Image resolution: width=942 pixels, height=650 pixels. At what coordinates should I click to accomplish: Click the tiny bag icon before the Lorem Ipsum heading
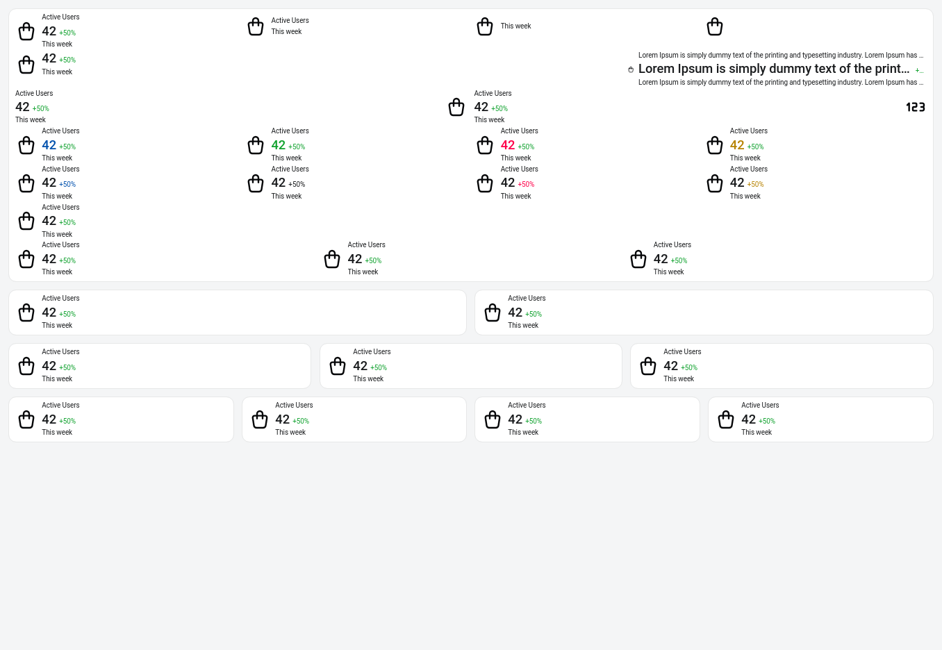(631, 69)
